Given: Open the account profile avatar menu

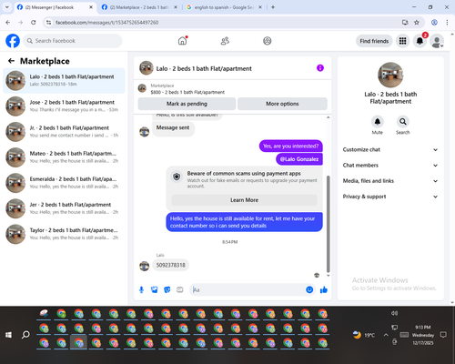Looking at the screenshot, I should [x=437, y=41].
